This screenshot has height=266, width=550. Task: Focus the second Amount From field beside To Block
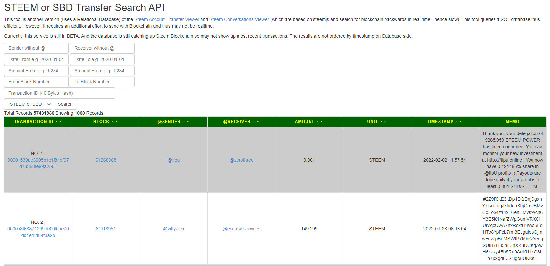[x=102, y=71]
